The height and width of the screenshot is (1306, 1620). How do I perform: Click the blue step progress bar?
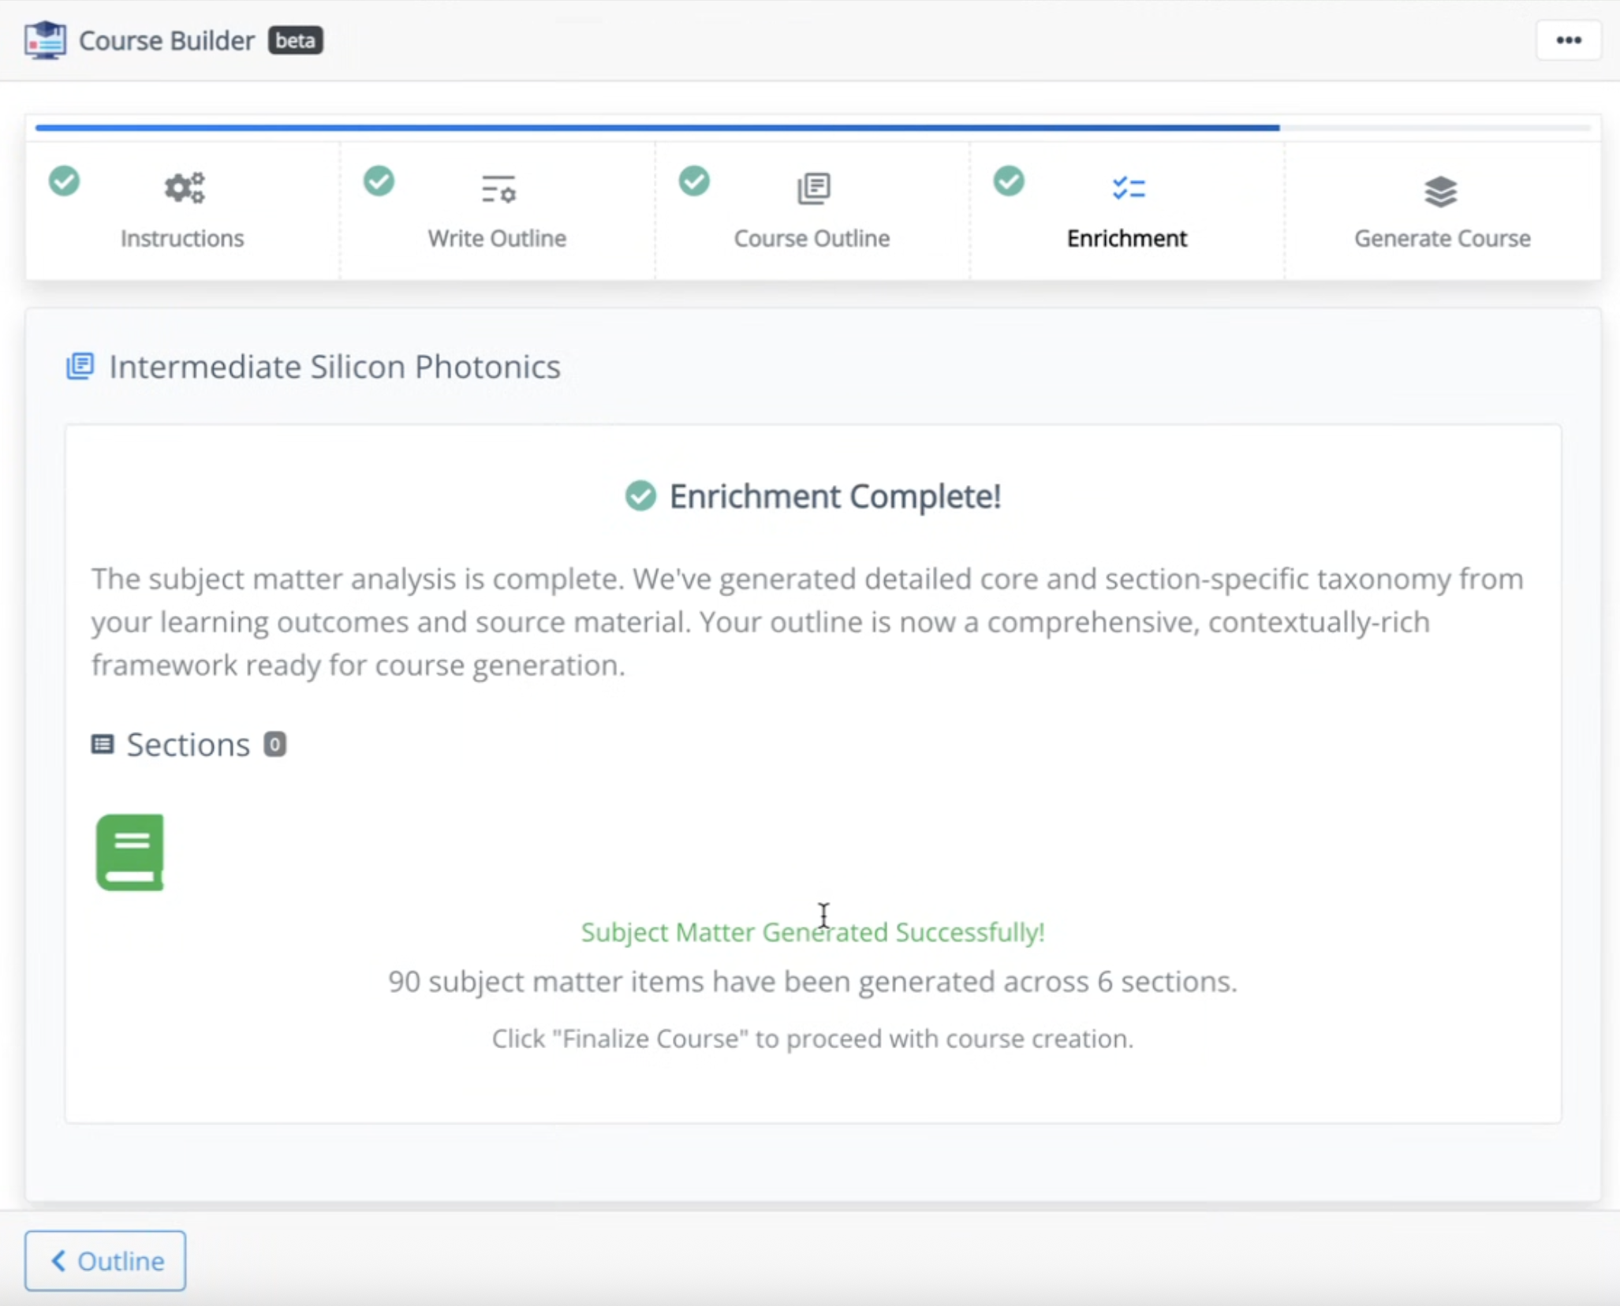pyautogui.click(x=656, y=127)
